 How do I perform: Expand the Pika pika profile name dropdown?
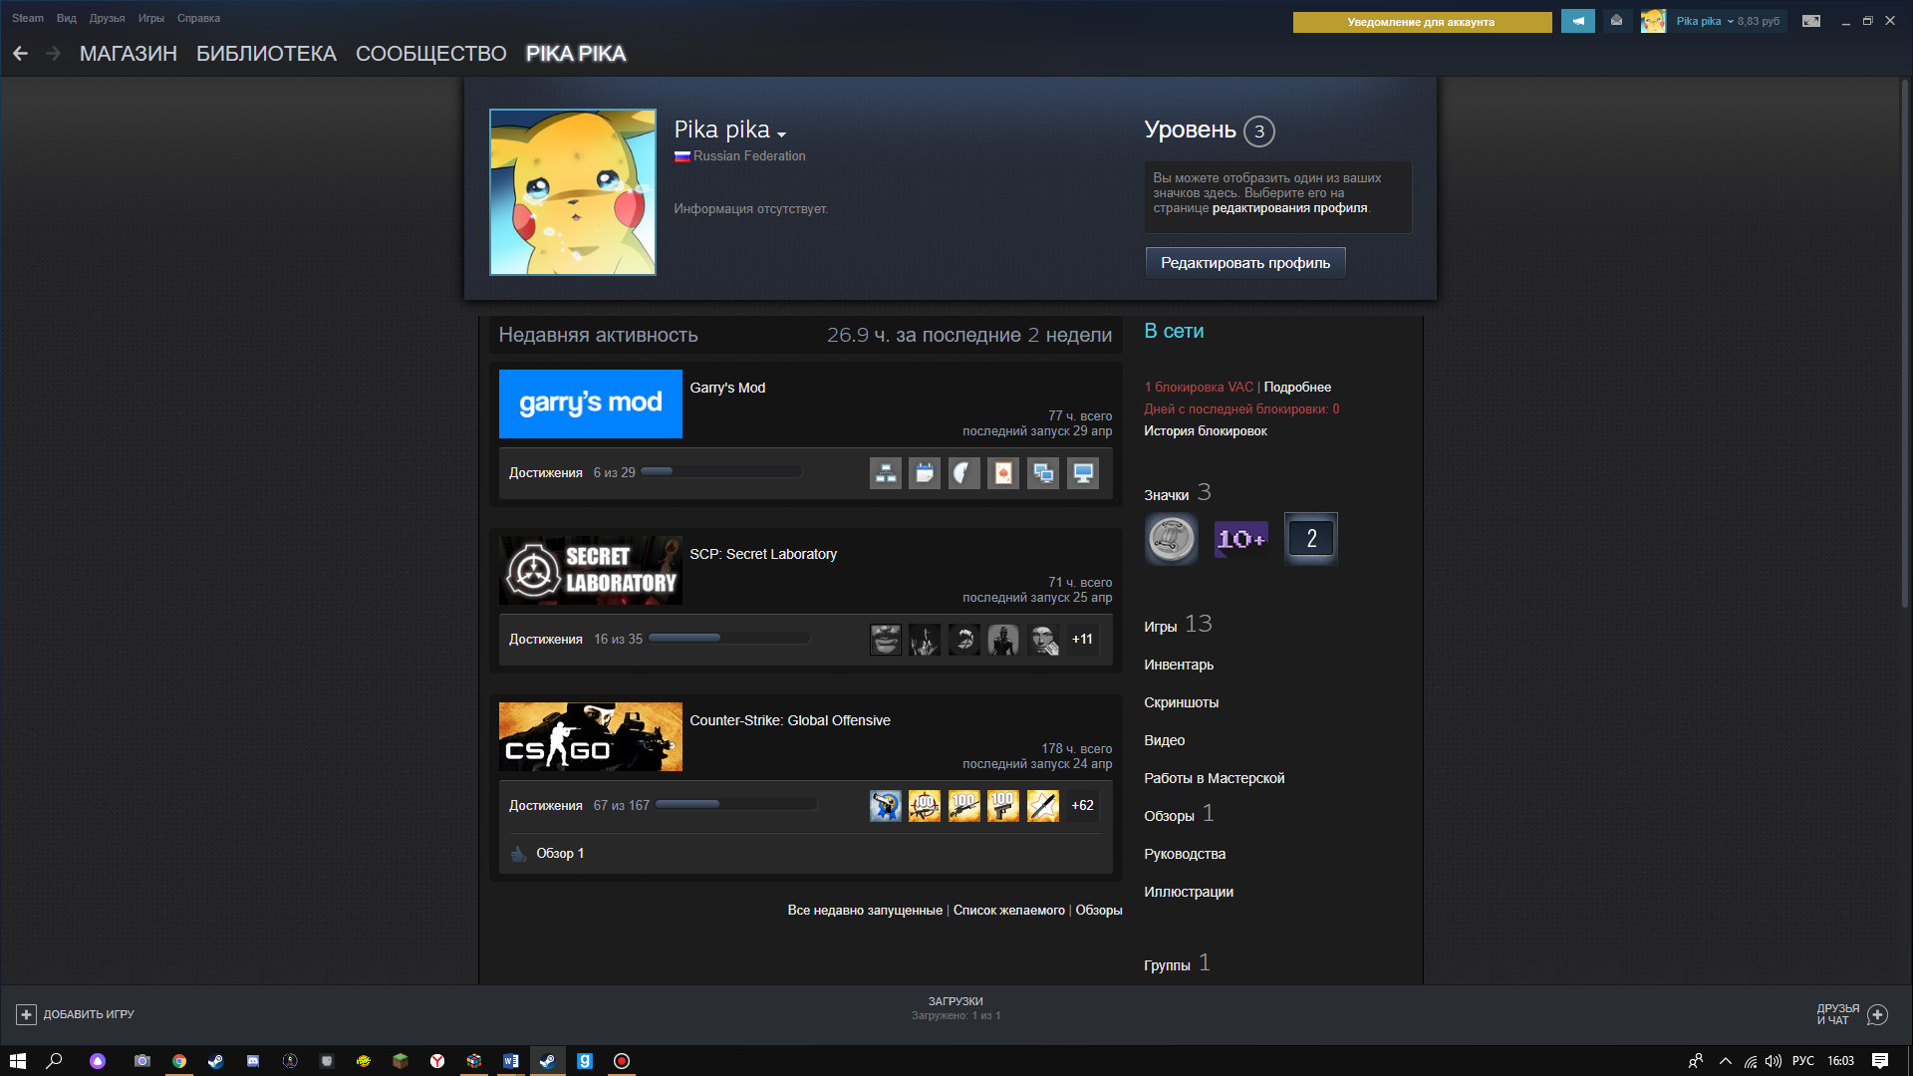[782, 134]
